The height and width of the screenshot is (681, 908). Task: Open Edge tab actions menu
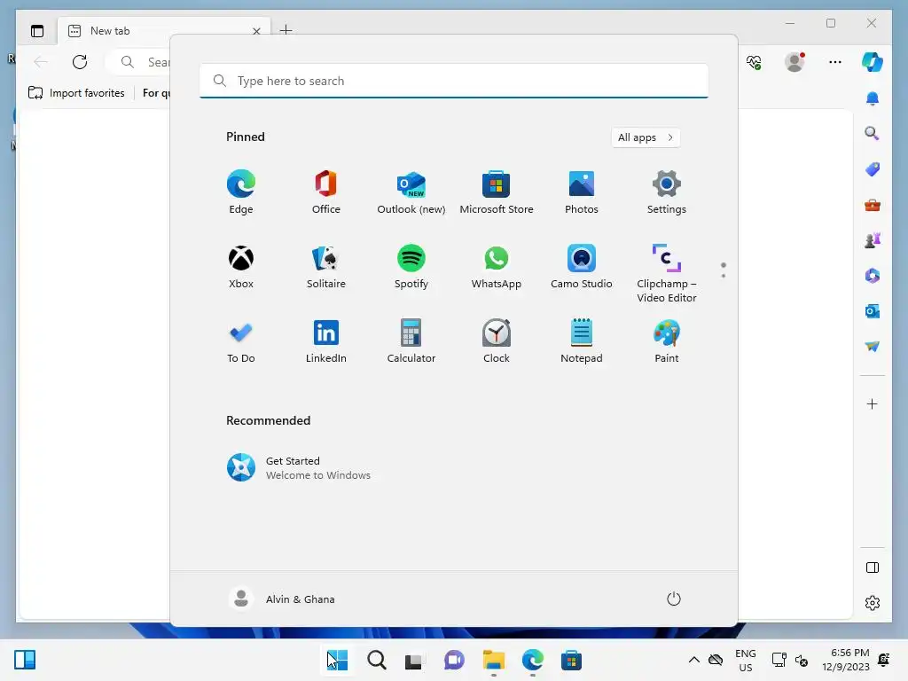coord(37,31)
